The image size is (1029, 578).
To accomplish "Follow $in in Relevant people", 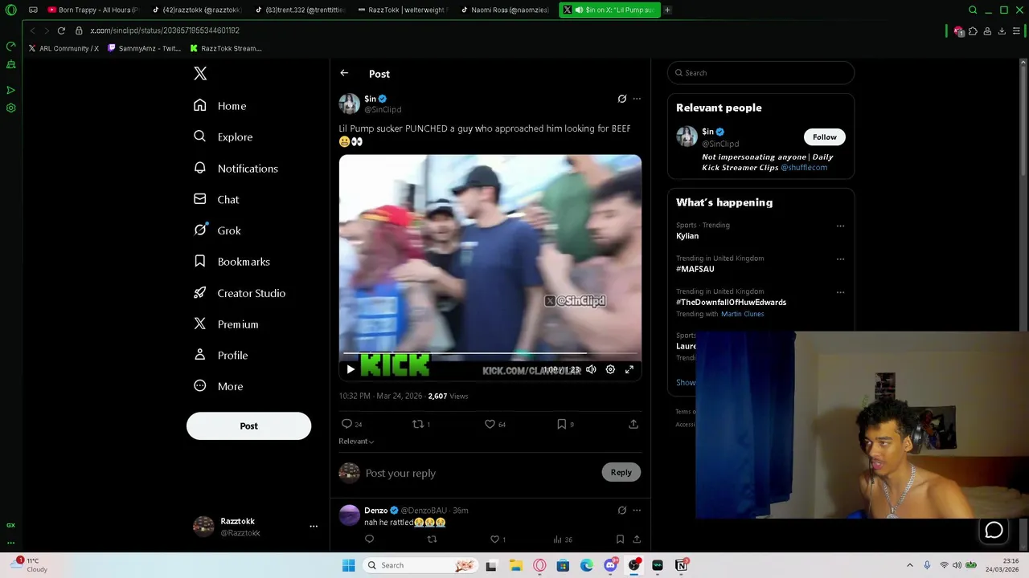I will [x=825, y=137].
